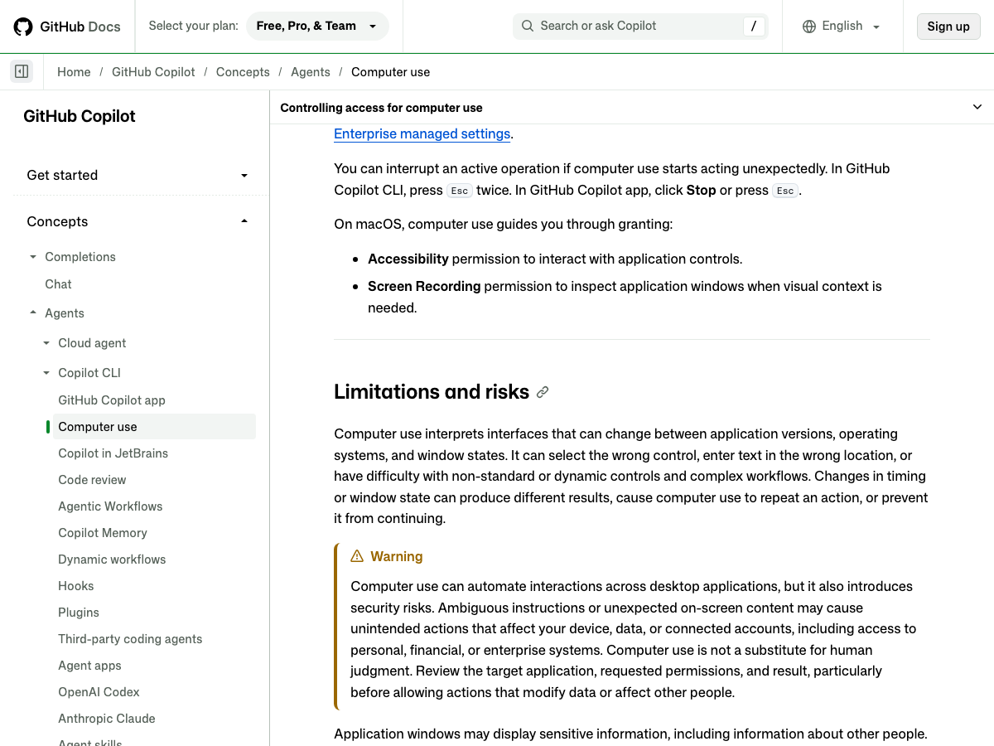Screen dimensions: 994x746
Task: Copy link to Limitations and risks heading
Action: [543, 392]
